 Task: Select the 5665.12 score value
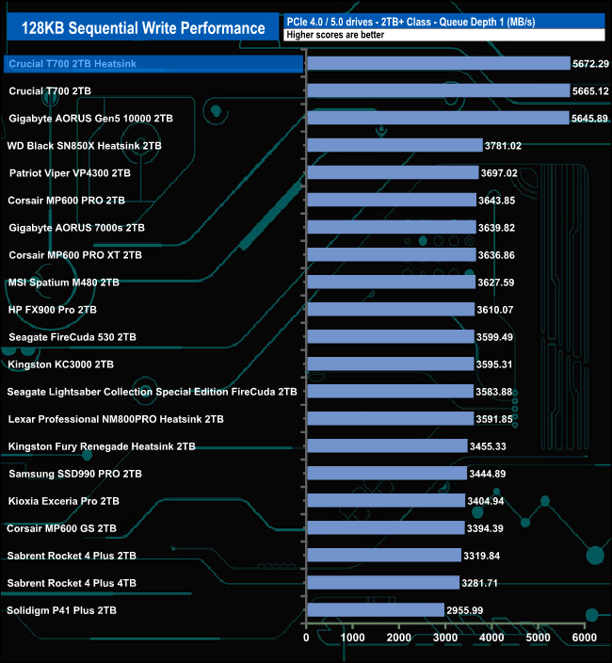[x=590, y=91]
